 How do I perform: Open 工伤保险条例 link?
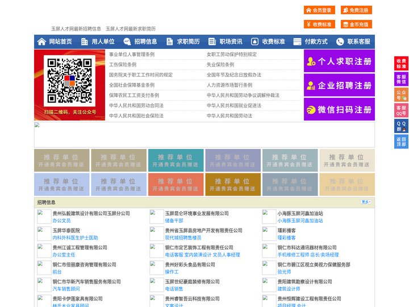pyautogui.click(x=123, y=64)
